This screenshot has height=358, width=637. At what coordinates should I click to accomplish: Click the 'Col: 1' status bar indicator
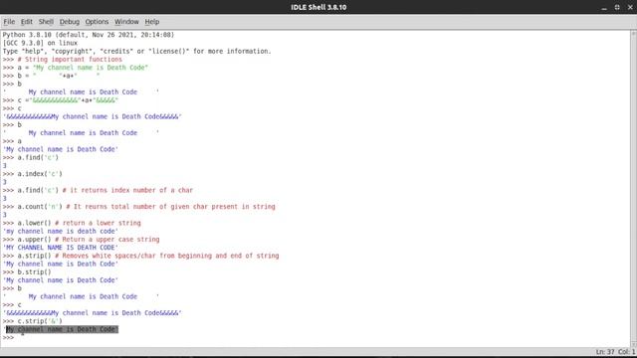tap(626, 352)
